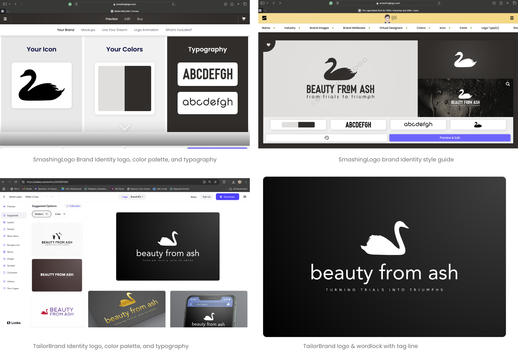The image size is (518, 350).
Task: Open Symbol in the Looka sidebar
Action: [11, 266]
